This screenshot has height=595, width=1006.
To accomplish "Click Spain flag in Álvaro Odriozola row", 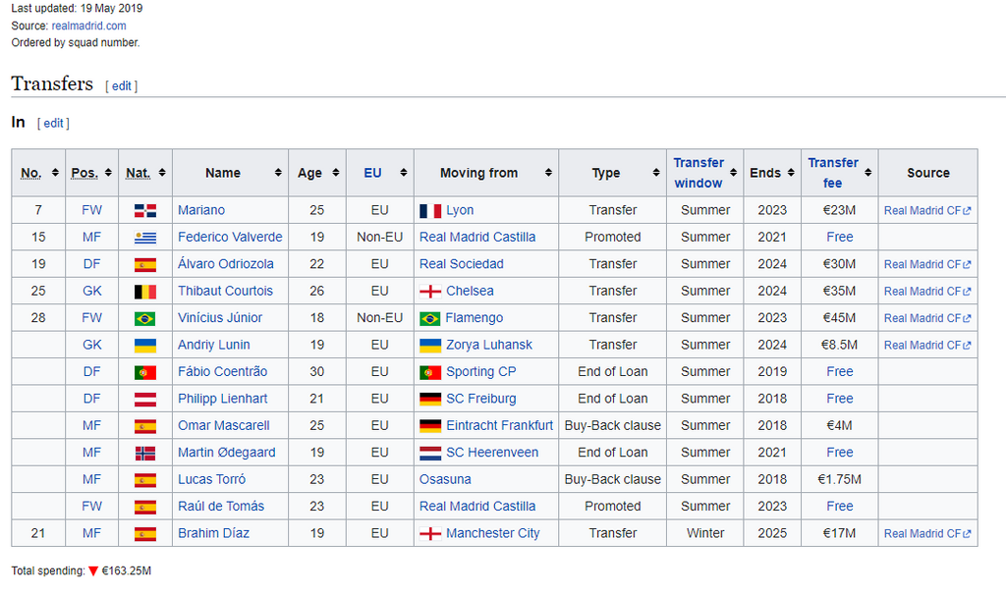I will pos(145,264).
